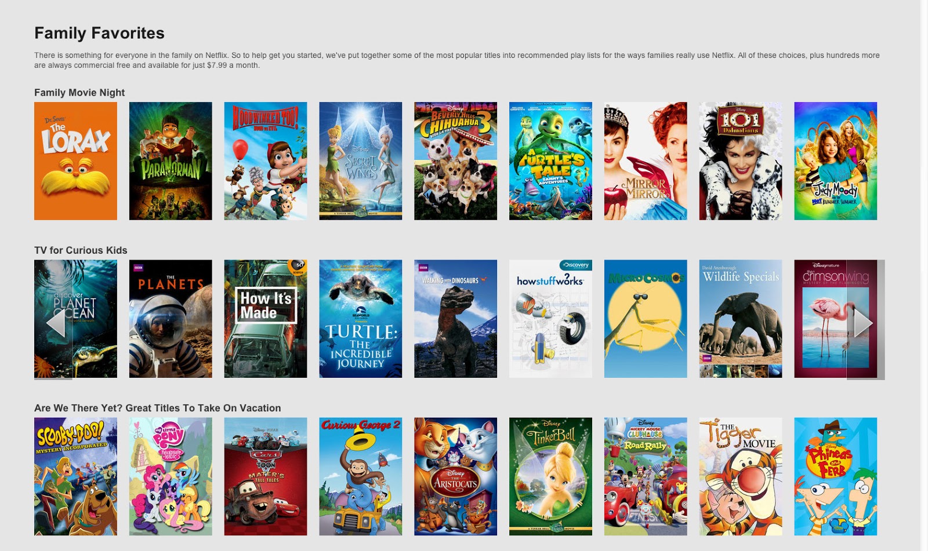928x551 pixels.
Task: Open the Microcosmos mantis poster
Action: click(x=646, y=319)
